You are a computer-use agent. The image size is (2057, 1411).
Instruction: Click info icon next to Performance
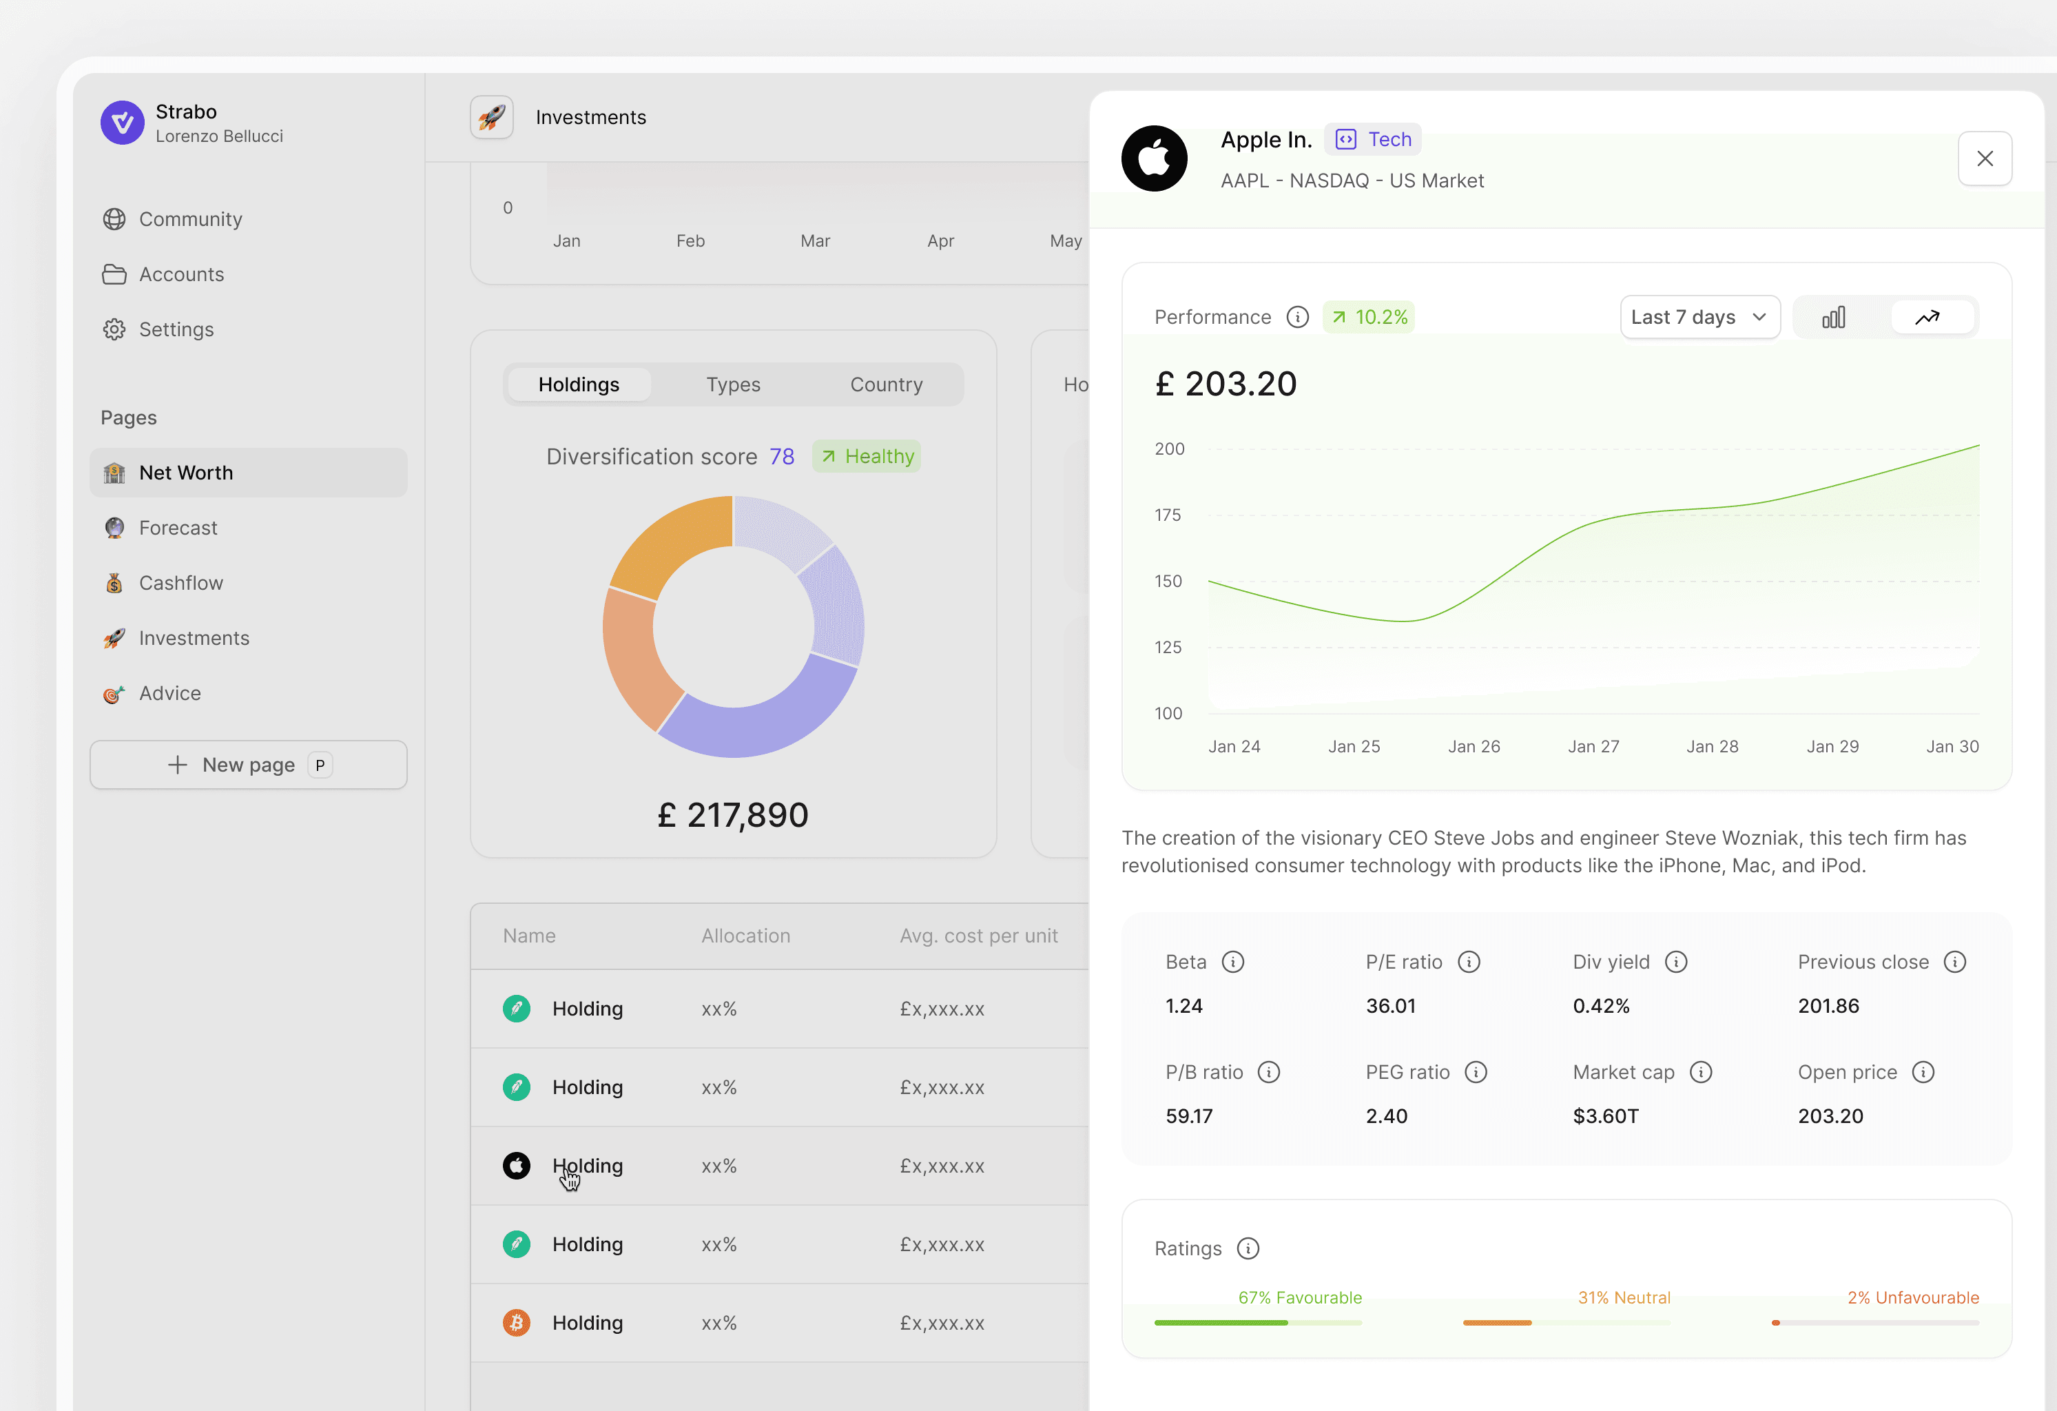pos(1296,317)
